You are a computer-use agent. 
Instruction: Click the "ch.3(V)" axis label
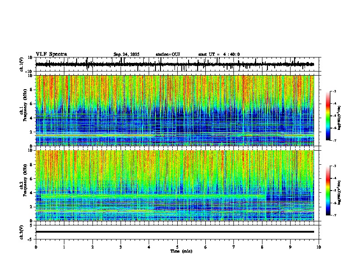coord(22,232)
